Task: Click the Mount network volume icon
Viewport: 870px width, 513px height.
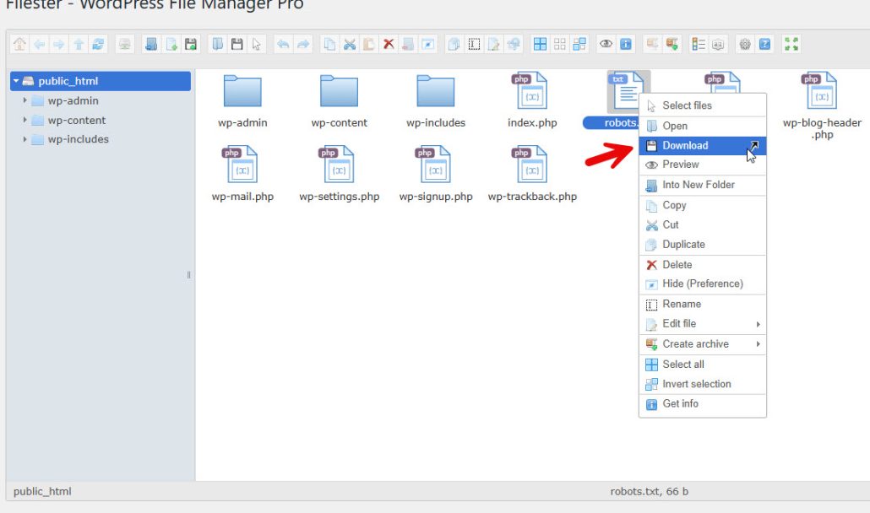Action: (x=125, y=45)
